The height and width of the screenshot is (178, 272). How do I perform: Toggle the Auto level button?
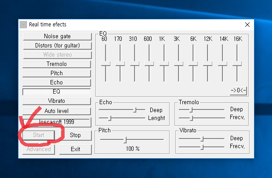pos(57,111)
